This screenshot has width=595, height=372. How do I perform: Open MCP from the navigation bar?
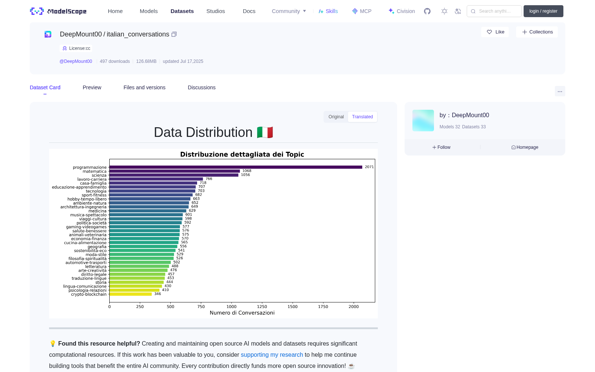[x=362, y=11]
